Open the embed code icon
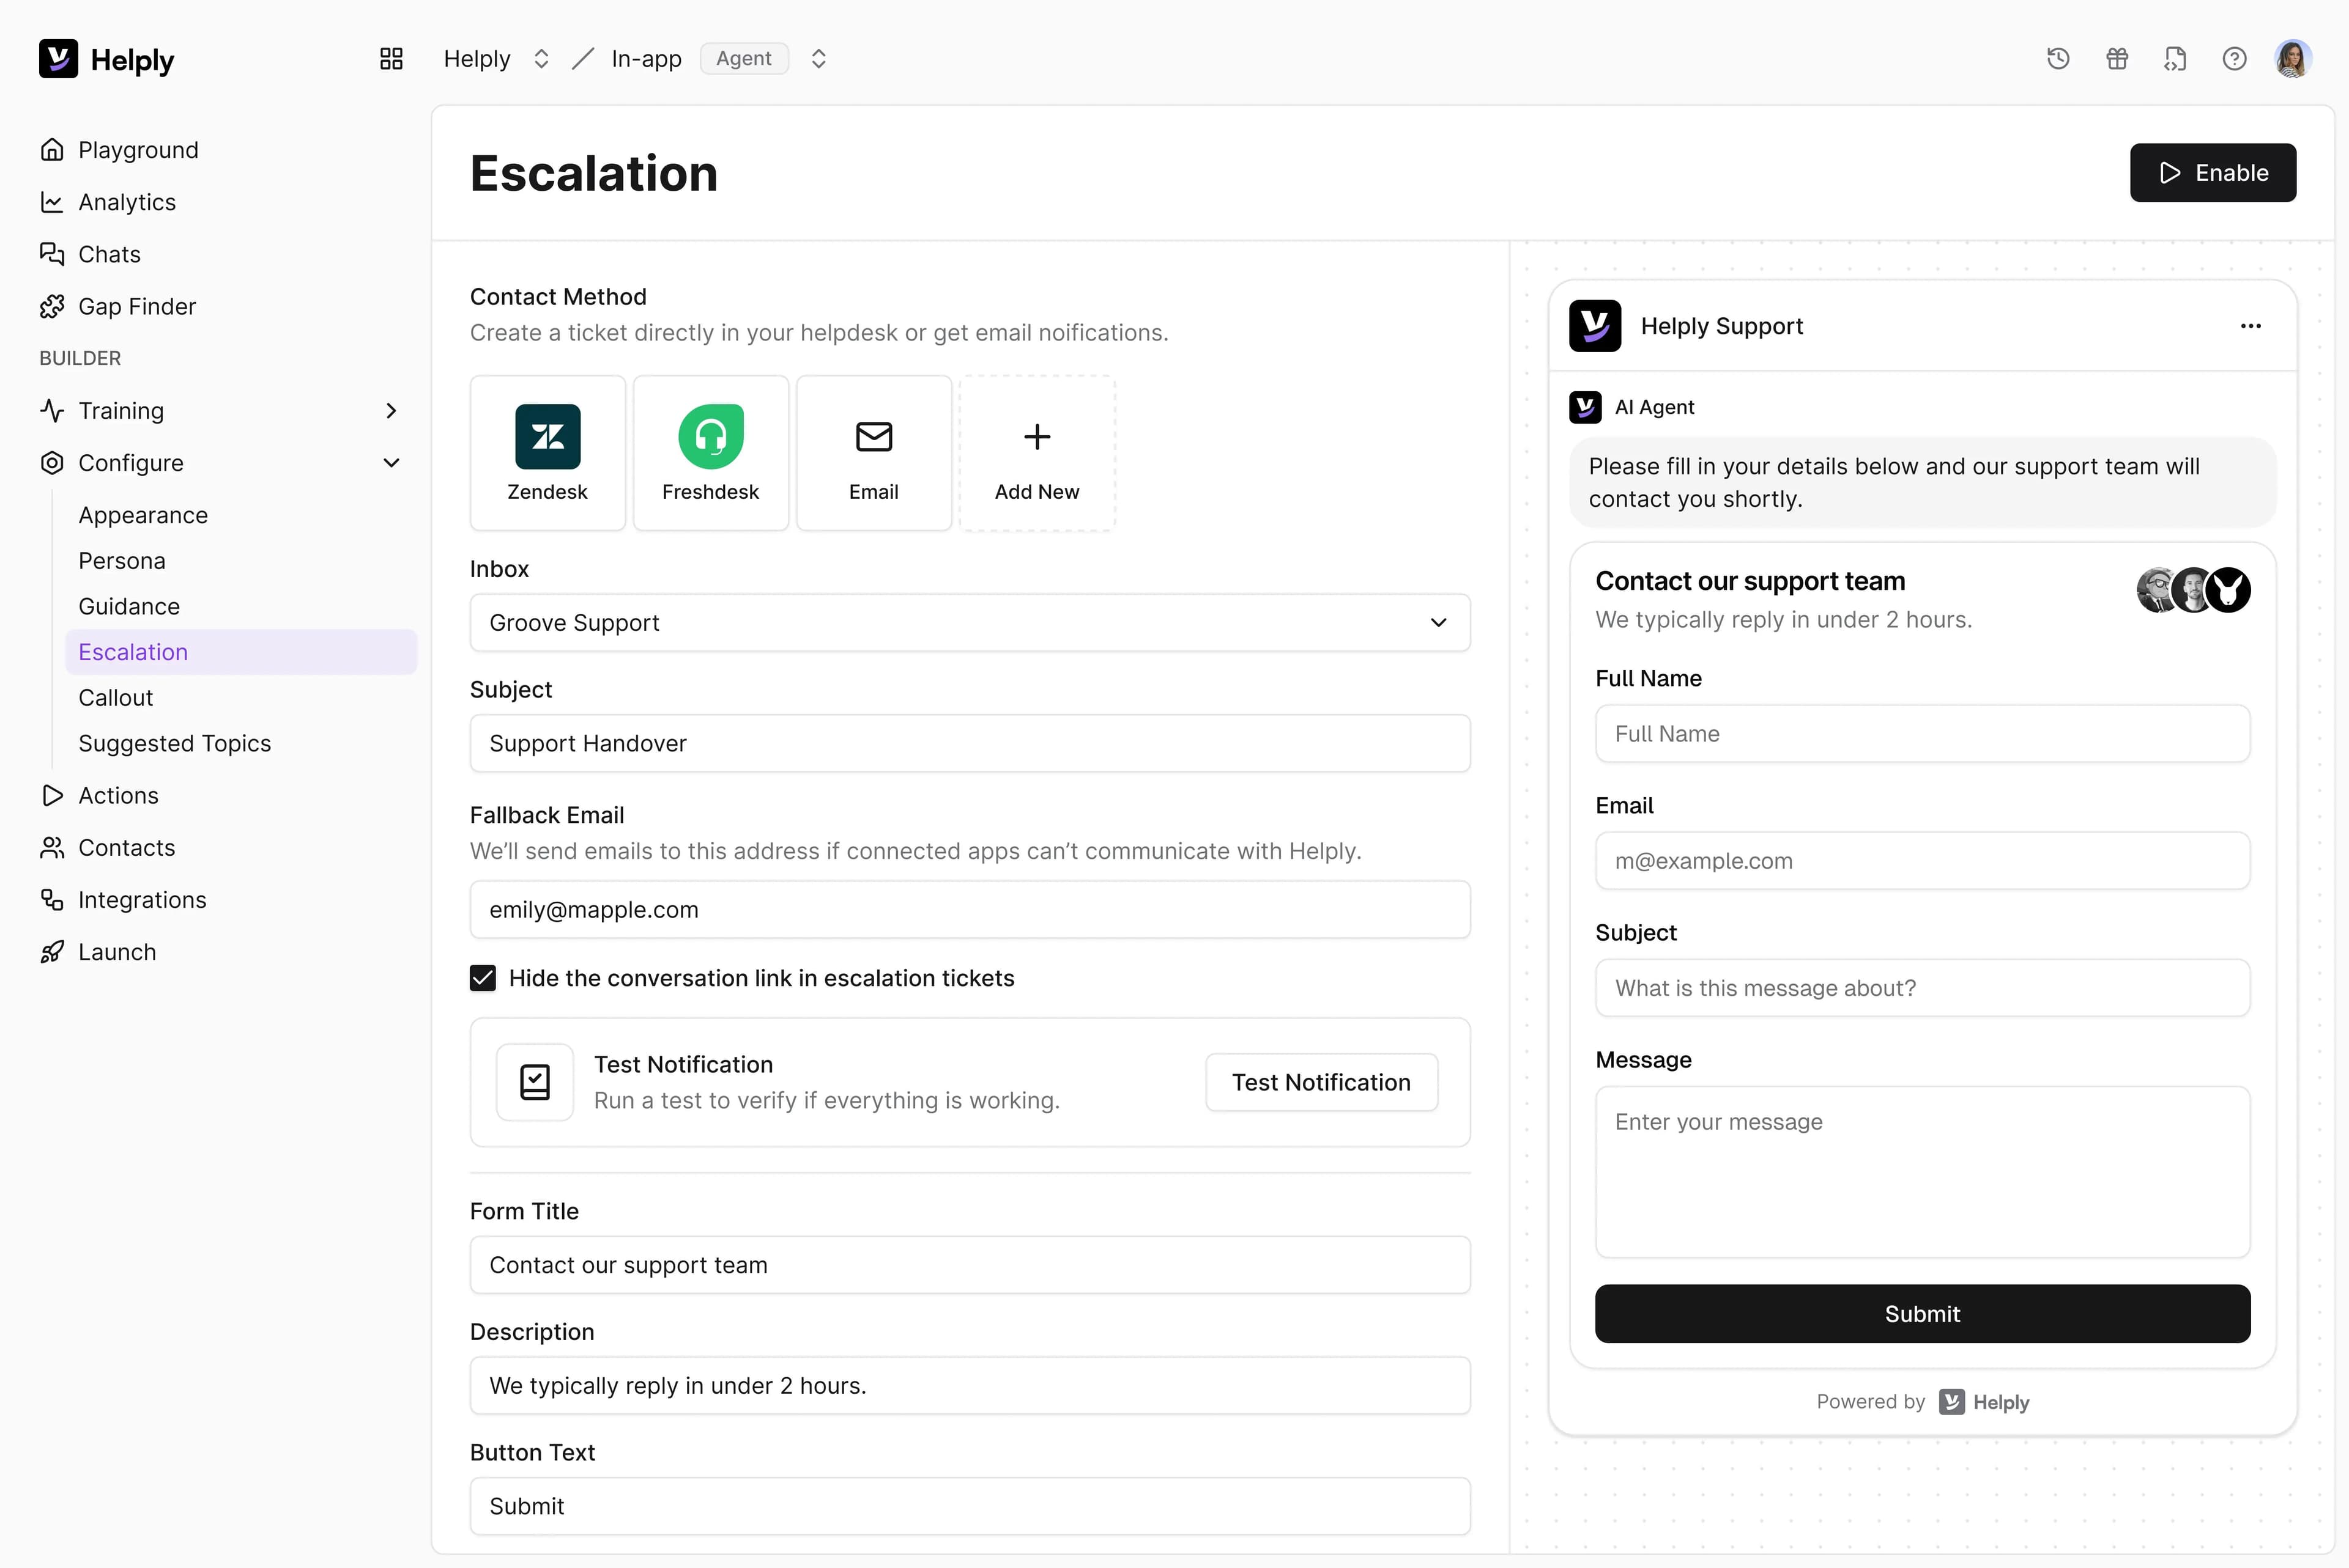Image resolution: width=2349 pixels, height=1568 pixels. pyautogui.click(x=2175, y=59)
